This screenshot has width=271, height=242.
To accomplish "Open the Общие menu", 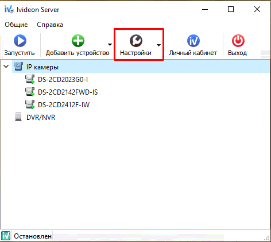I will pos(16,25).
